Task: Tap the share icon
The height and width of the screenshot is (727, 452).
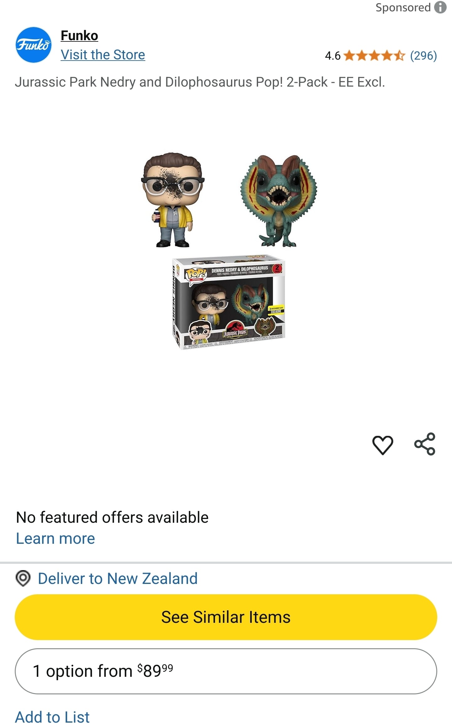Action: click(x=425, y=444)
